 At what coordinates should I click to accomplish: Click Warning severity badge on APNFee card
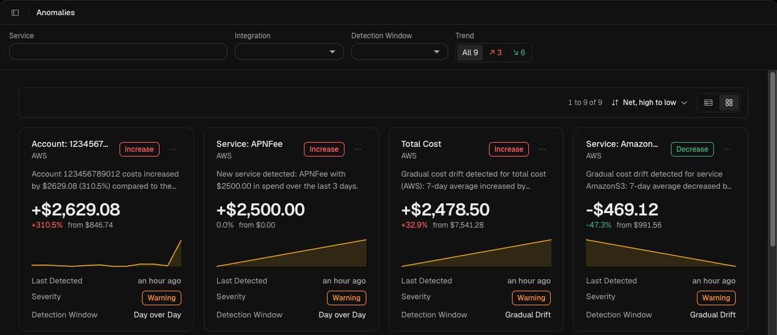click(346, 298)
